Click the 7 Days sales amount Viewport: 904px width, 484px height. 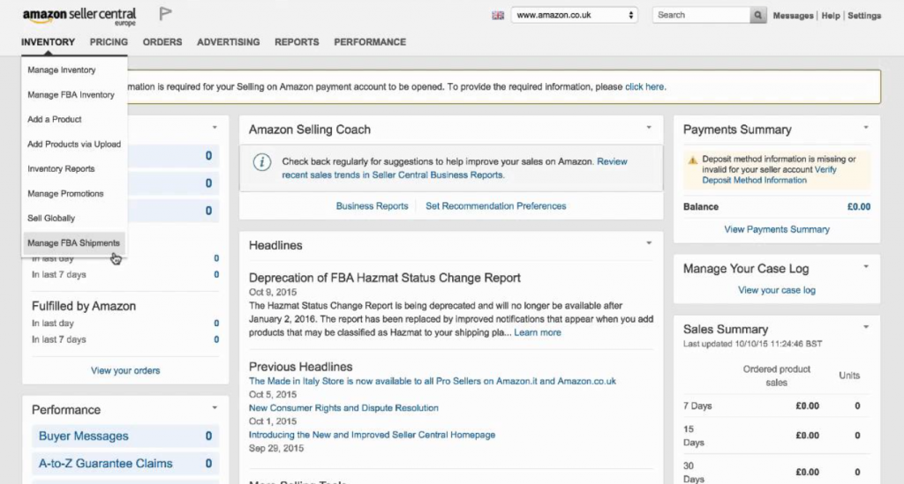[807, 406]
